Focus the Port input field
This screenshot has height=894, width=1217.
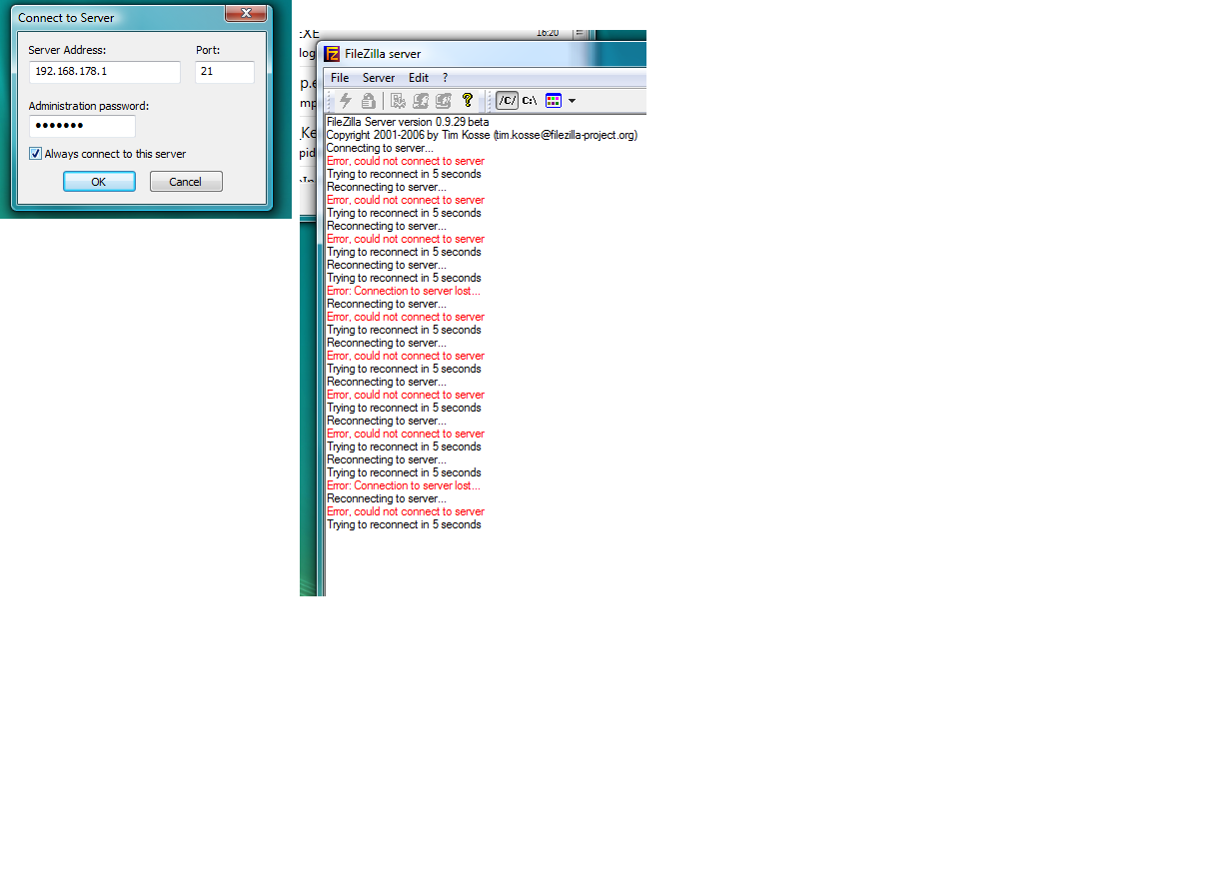pyautogui.click(x=225, y=72)
